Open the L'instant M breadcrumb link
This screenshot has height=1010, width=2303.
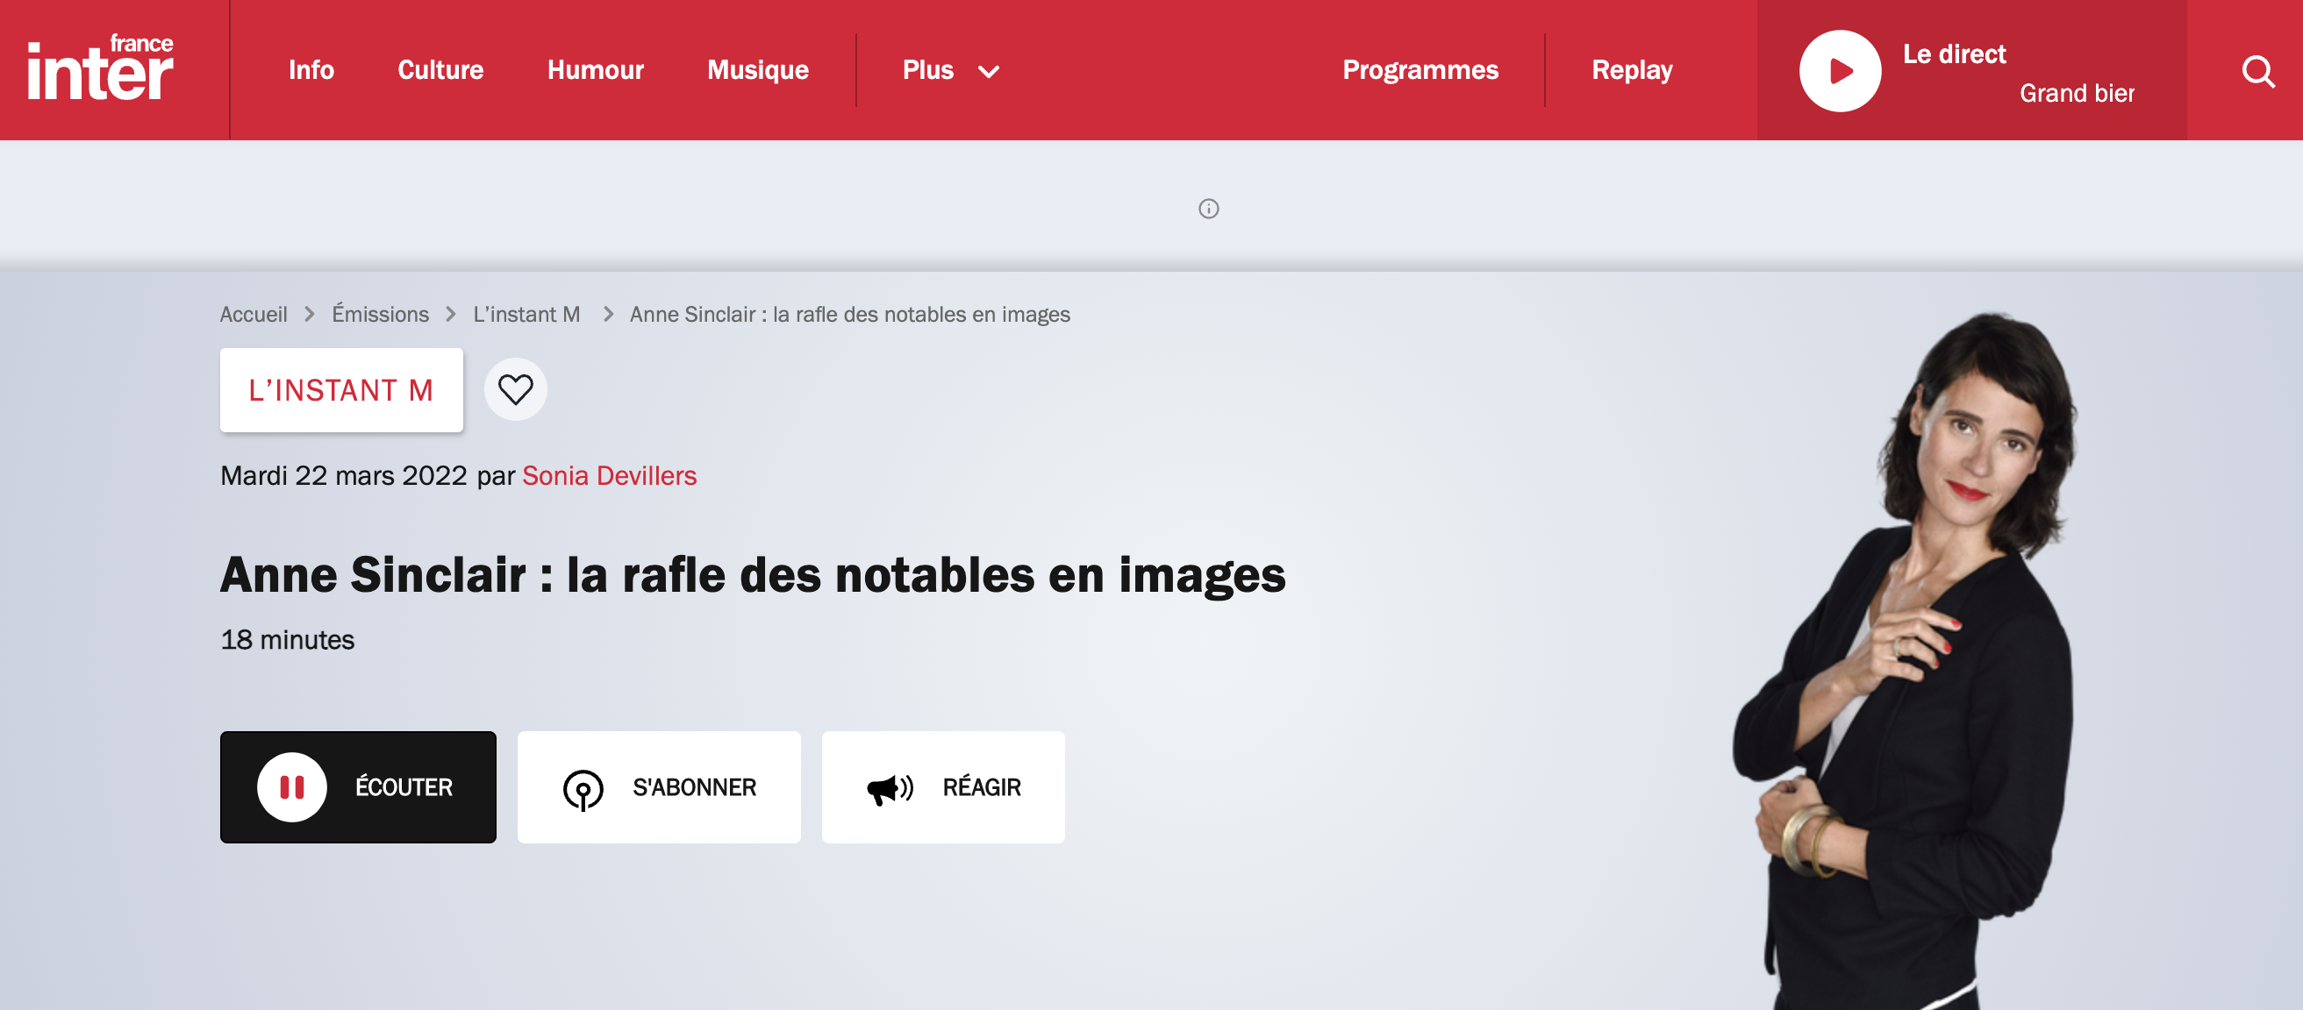[526, 315]
